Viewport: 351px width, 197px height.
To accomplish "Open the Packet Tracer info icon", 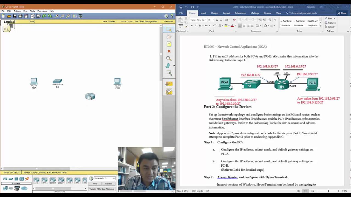I will click(166, 16).
